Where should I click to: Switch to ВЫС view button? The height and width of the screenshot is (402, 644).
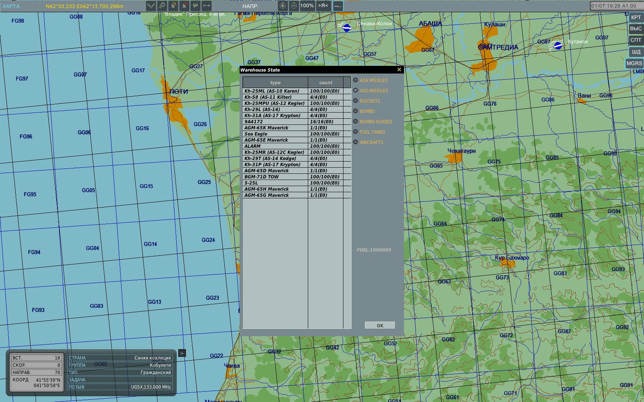click(x=636, y=29)
